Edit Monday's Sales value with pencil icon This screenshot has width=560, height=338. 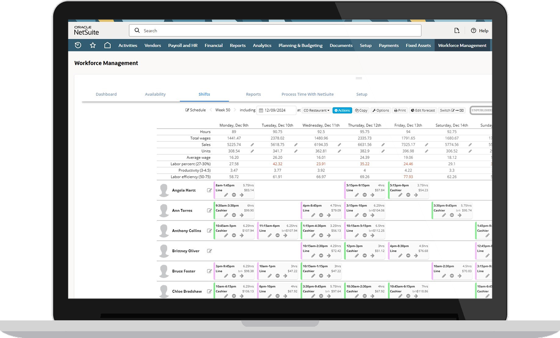pyautogui.click(x=252, y=144)
